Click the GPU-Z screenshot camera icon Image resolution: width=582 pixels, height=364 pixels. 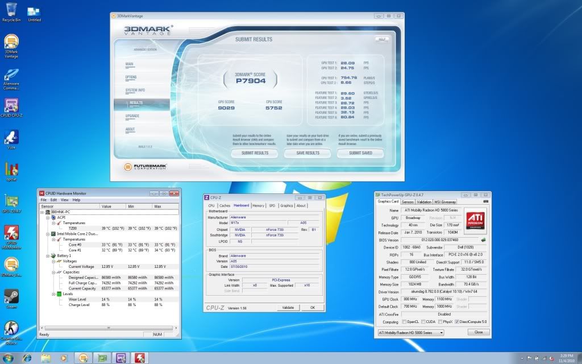(485, 202)
